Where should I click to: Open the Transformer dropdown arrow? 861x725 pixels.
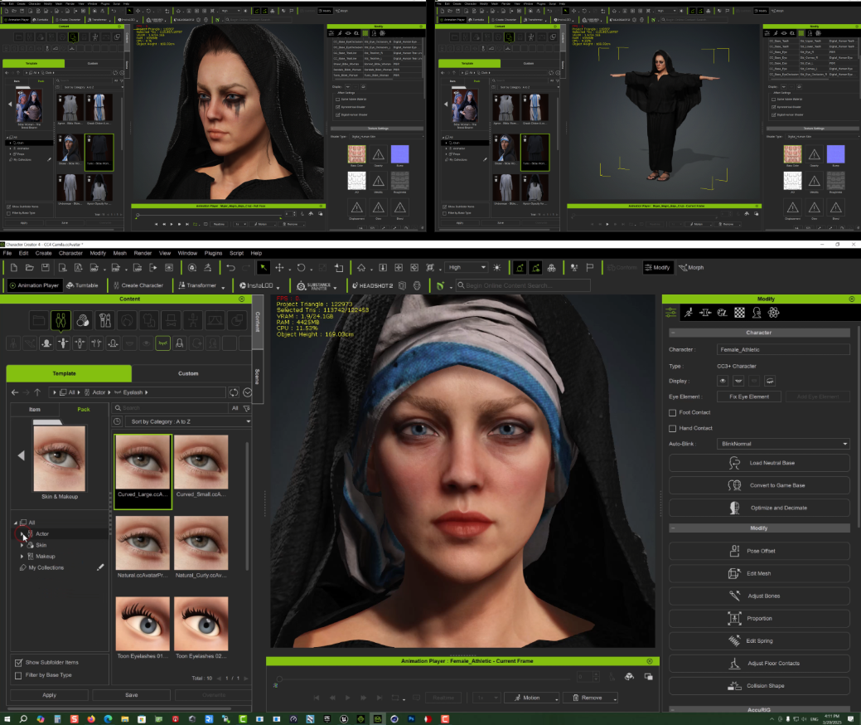point(223,286)
